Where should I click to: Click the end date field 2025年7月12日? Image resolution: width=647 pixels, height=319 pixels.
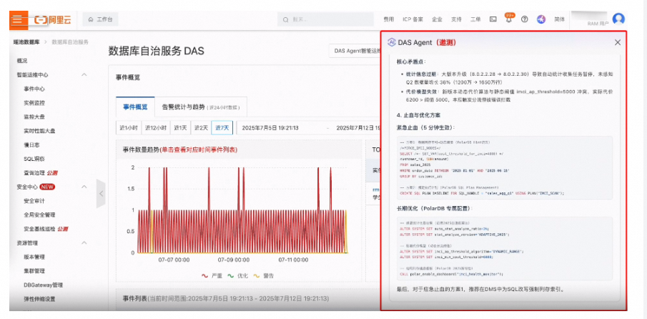[x=358, y=128]
